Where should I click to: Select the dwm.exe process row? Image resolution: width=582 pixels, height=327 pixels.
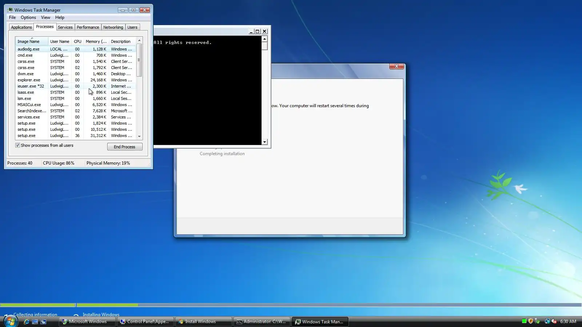click(x=76, y=74)
